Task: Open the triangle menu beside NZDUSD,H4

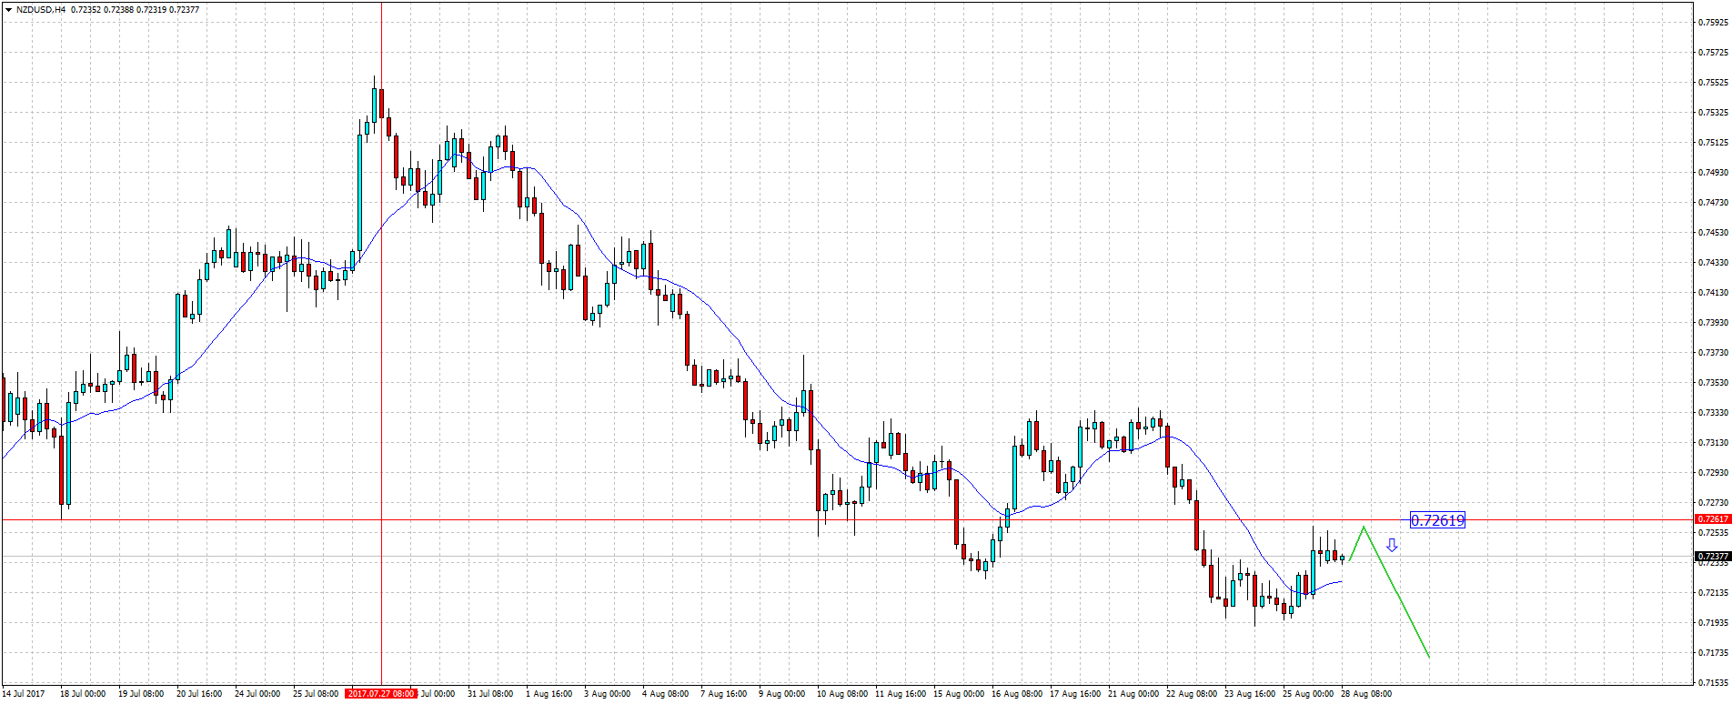Action: click(8, 9)
